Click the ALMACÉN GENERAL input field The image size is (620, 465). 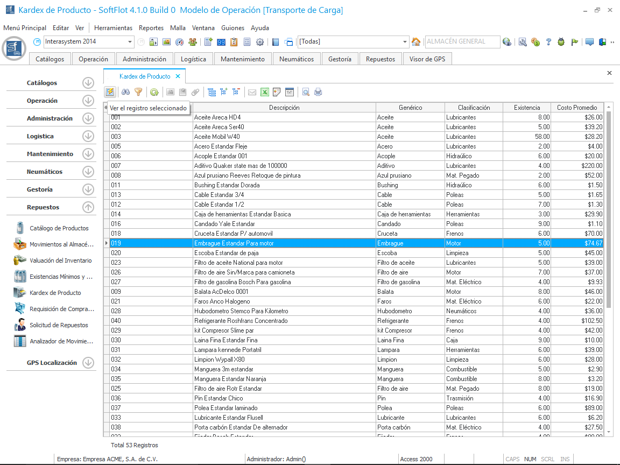461,42
